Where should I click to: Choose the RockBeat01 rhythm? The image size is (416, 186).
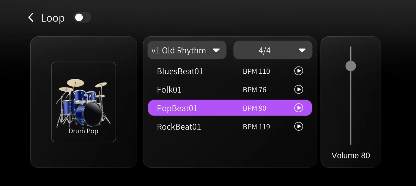click(x=179, y=127)
